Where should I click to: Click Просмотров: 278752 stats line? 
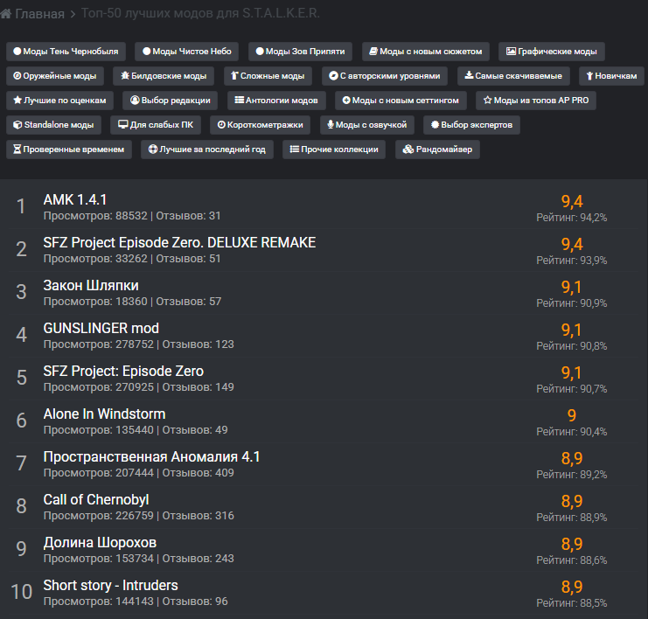(139, 344)
